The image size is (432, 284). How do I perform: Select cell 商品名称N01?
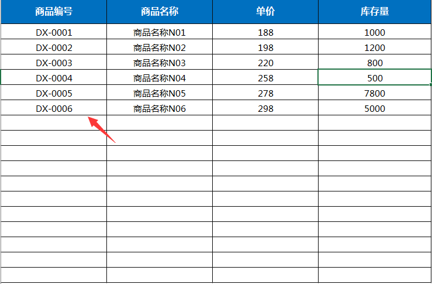[x=160, y=32]
